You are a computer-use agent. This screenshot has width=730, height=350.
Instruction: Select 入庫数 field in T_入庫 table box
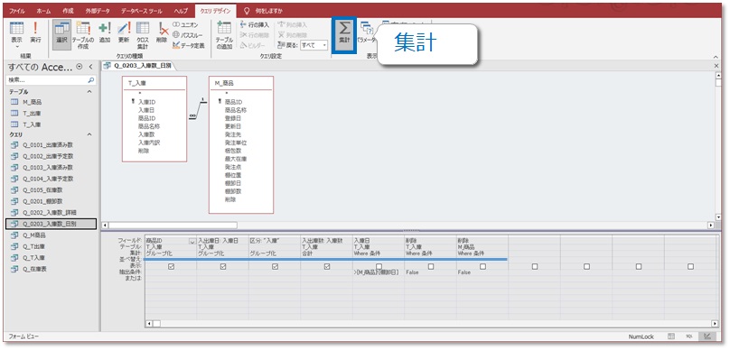point(145,134)
